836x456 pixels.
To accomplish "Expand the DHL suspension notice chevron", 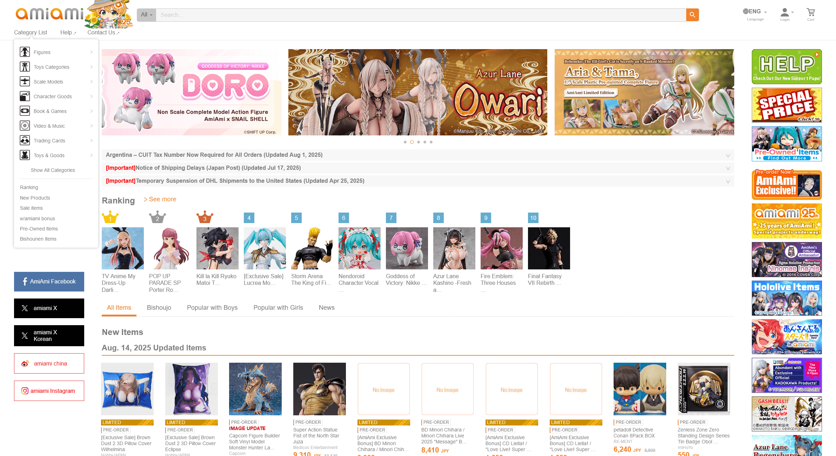I will (x=728, y=181).
